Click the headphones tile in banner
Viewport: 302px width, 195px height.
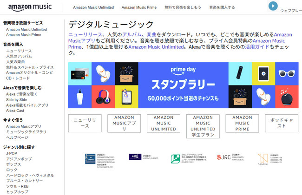(103, 97)
